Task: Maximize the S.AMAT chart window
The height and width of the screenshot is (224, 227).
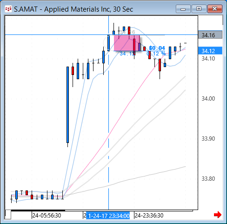Action: point(199,9)
